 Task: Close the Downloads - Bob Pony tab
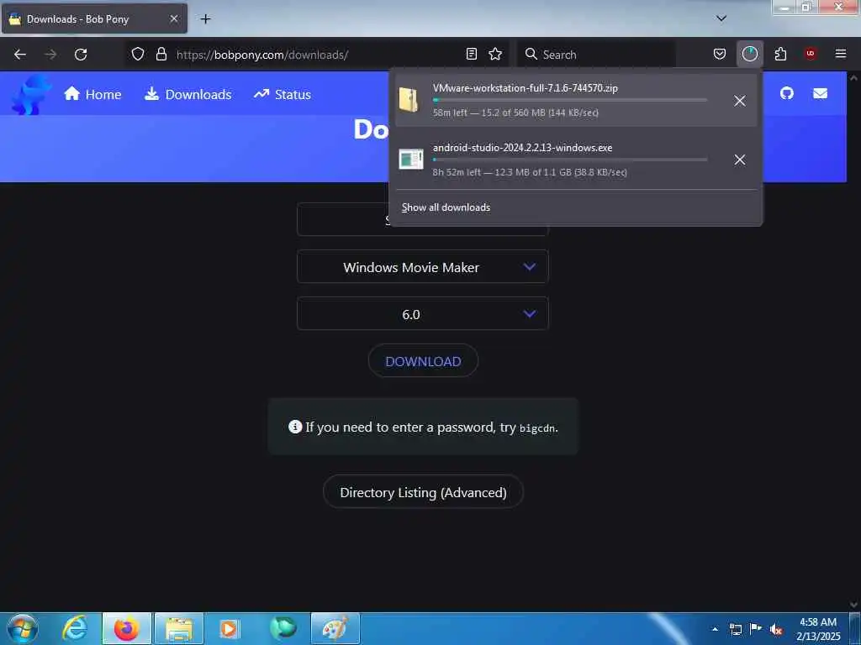(x=173, y=18)
